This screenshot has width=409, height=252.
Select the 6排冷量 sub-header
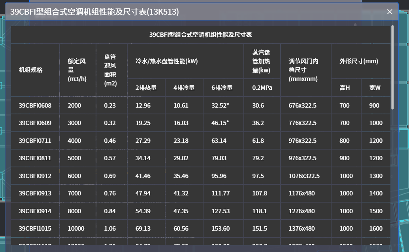[222, 88]
